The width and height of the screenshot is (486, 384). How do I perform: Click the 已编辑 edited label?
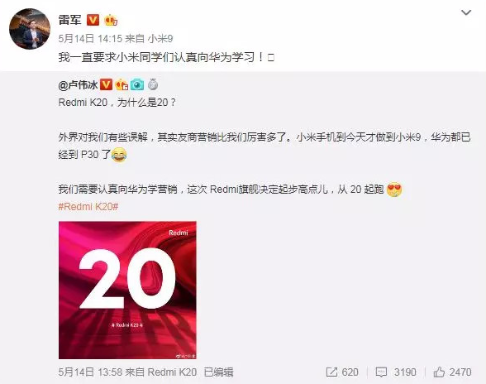click(x=218, y=372)
